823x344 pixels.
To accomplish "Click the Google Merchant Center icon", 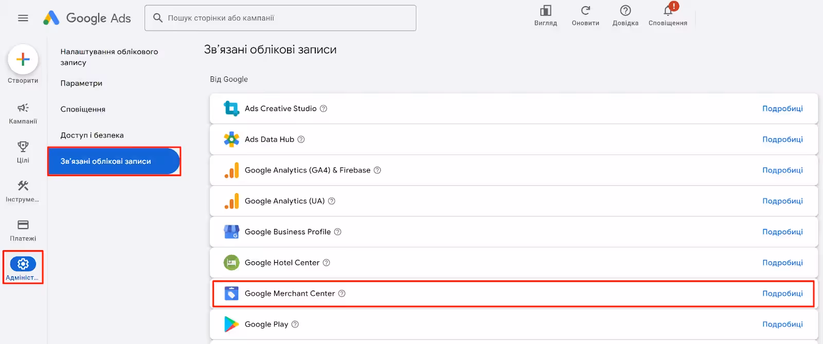I will tap(231, 293).
